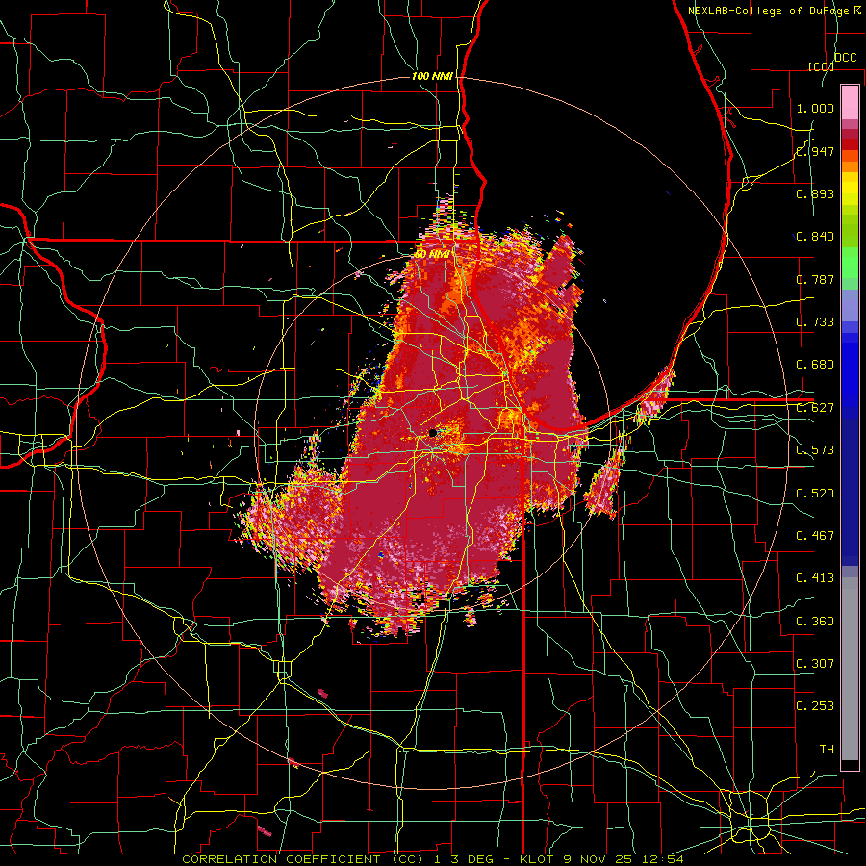The height and width of the screenshot is (866, 866).
Task: Click the 100 NMI range ring label
Action: 432,76
